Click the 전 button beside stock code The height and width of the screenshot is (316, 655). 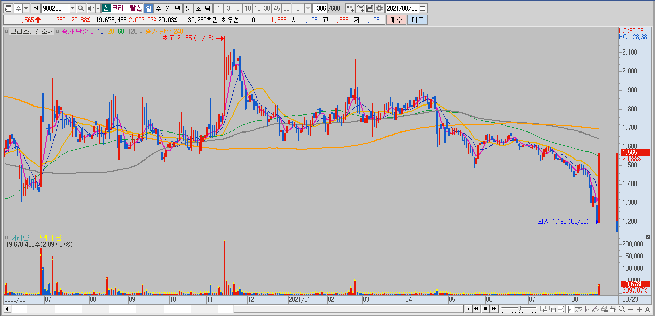coord(35,8)
